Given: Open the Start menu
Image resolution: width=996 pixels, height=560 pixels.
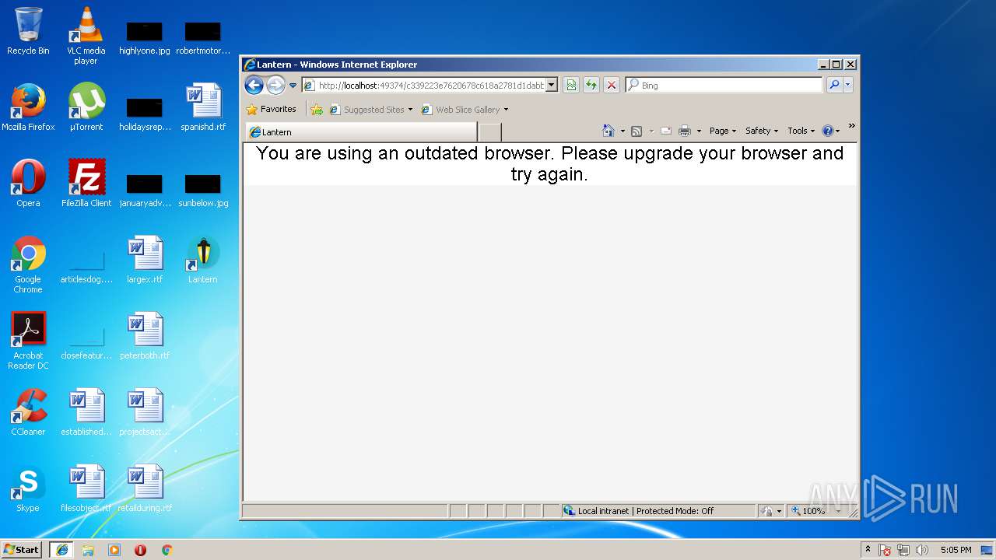Looking at the screenshot, I should (22, 550).
